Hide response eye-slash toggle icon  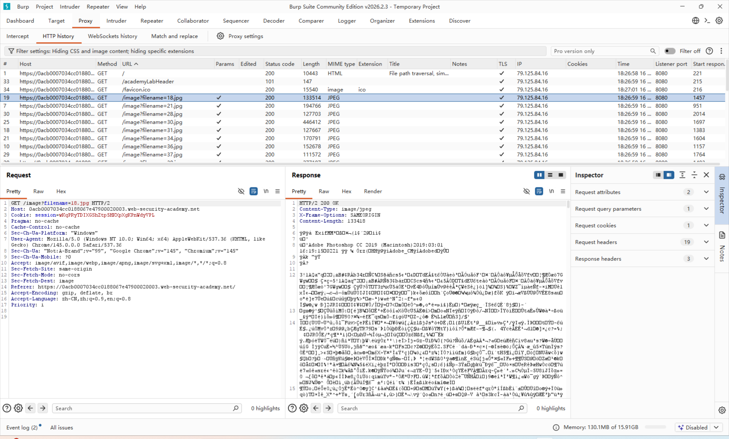[x=526, y=191]
